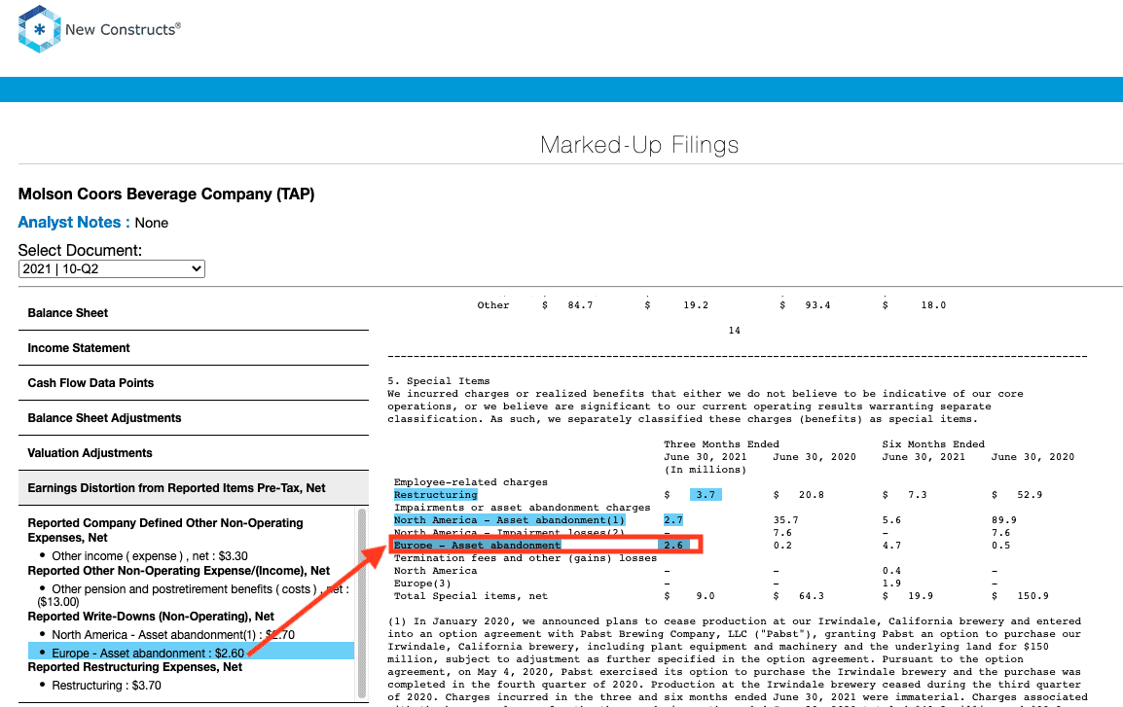Image resolution: width=1123 pixels, height=707 pixels.
Task: Click highlighted North America - Asset abandonment(1) text
Action: click(509, 520)
